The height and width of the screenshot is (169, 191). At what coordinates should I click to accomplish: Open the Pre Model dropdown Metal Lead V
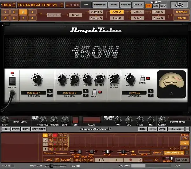coord(33,93)
